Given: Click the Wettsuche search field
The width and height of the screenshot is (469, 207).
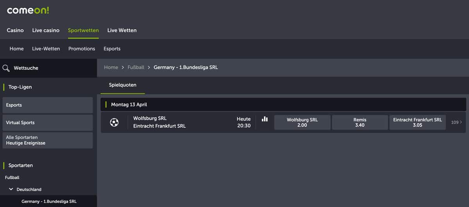Looking at the screenshot, I should coord(48,68).
